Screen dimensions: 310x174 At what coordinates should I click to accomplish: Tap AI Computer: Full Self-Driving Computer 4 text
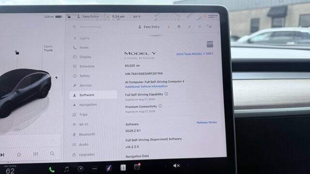155,82
